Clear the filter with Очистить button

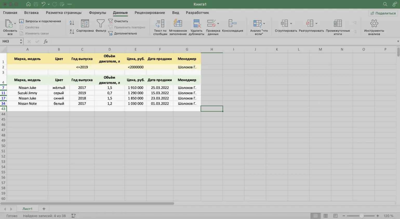click(x=118, y=21)
